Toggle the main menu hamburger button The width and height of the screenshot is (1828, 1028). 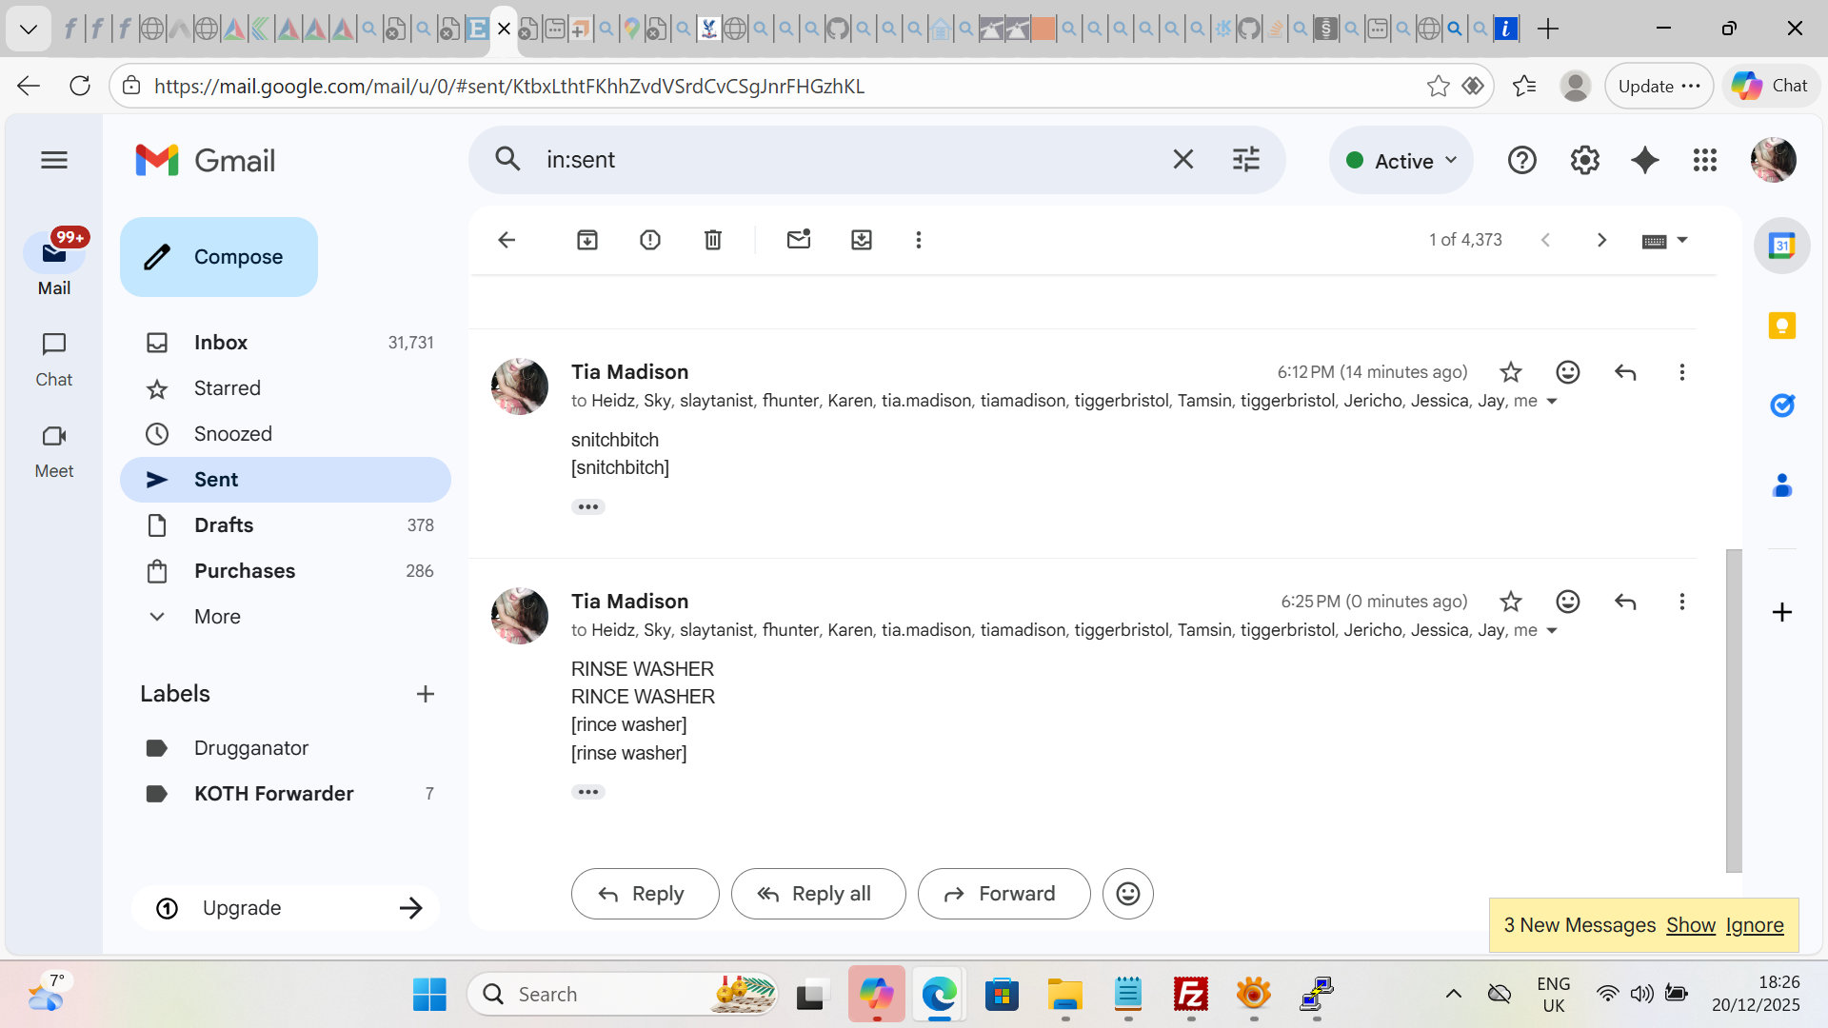pyautogui.click(x=54, y=160)
